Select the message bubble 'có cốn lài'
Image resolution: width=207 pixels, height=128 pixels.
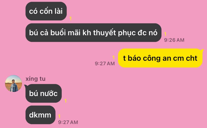pyautogui.click(x=46, y=11)
